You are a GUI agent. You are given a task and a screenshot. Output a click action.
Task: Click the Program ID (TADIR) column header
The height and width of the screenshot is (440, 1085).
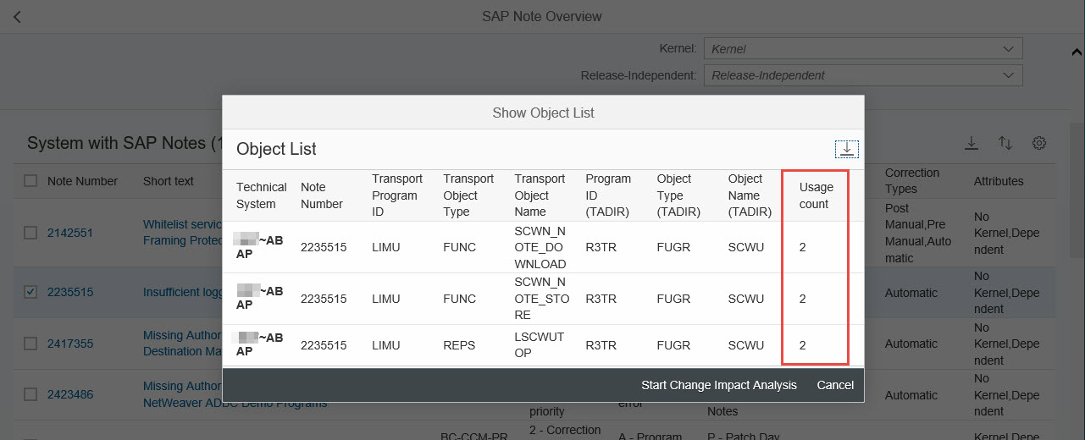[x=608, y=195]
